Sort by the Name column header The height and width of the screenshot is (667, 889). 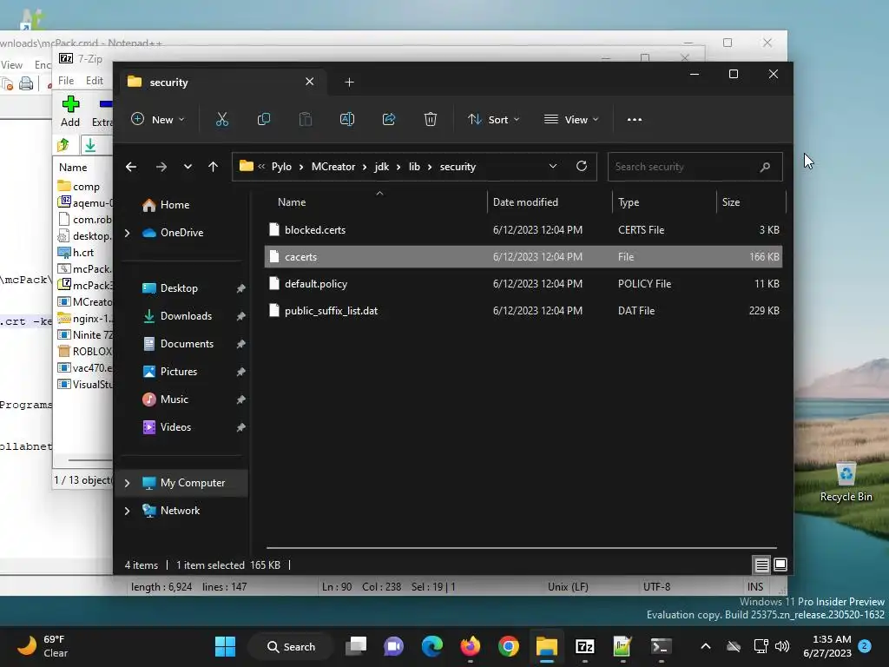coord(375,202)
